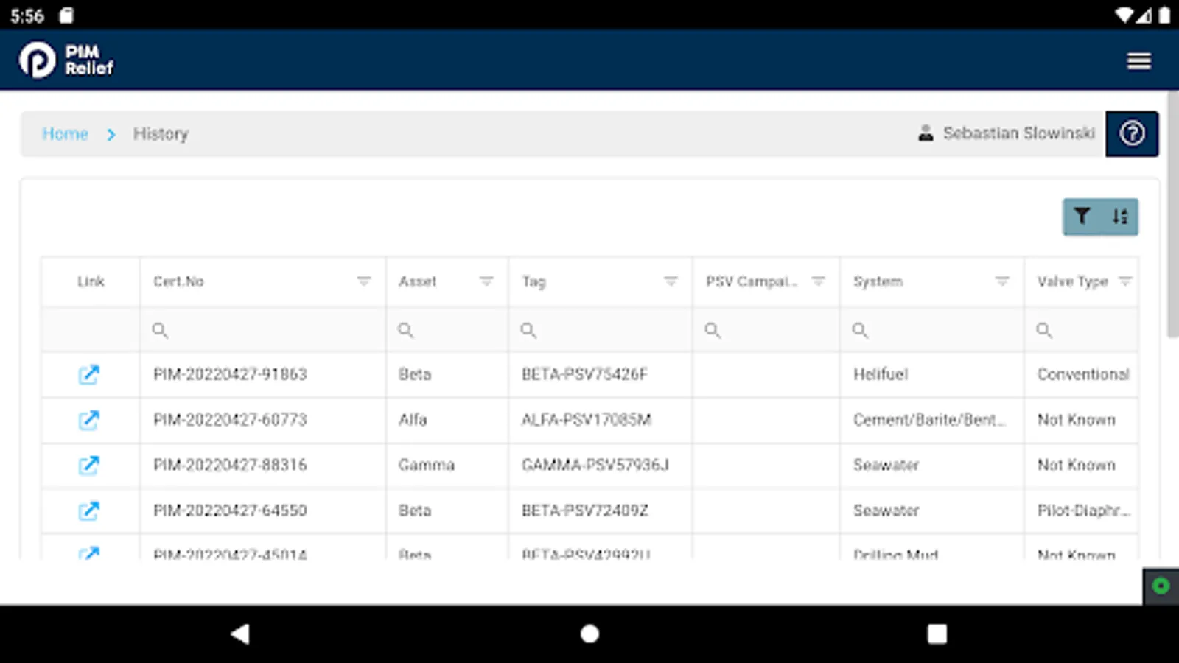Open the filter panel icon
The width and height of the screenshot is (1179, 663).
[1081, 217]
